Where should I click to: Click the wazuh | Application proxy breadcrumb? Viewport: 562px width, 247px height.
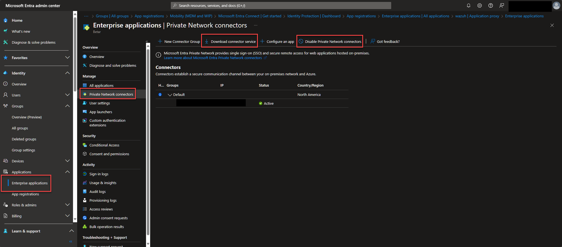(477, 16)
